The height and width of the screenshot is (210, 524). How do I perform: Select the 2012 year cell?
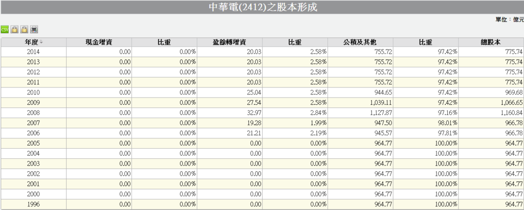pos(33,72)
